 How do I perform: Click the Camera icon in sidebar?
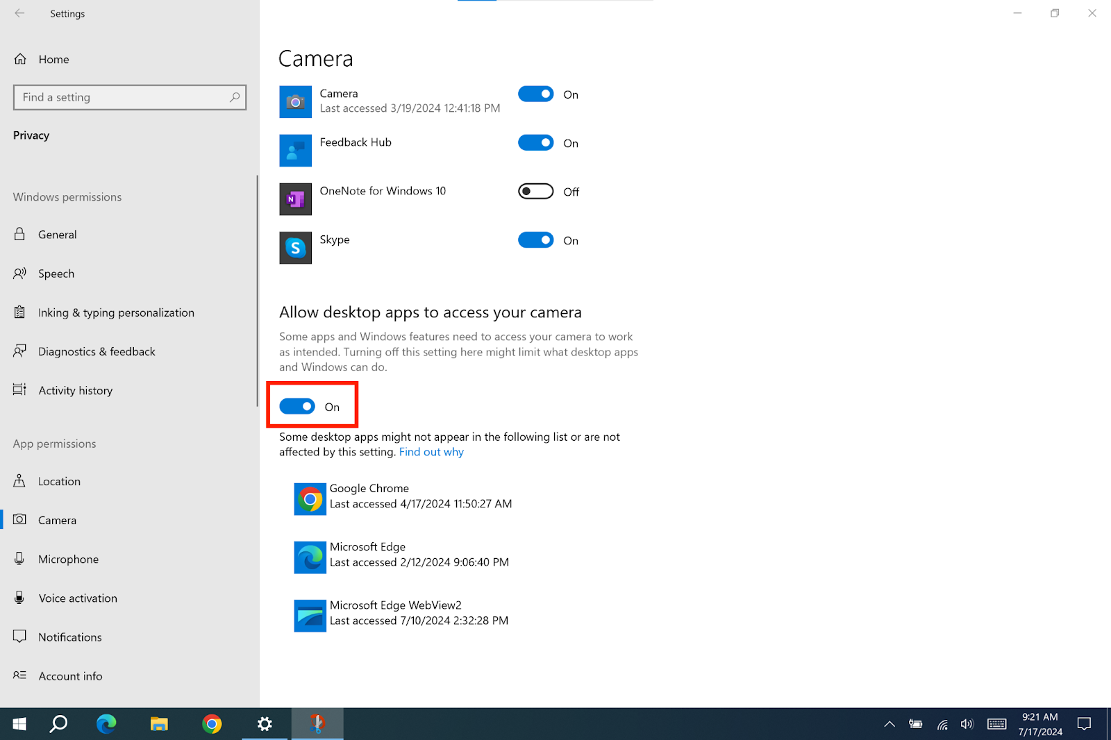point(20,519)
